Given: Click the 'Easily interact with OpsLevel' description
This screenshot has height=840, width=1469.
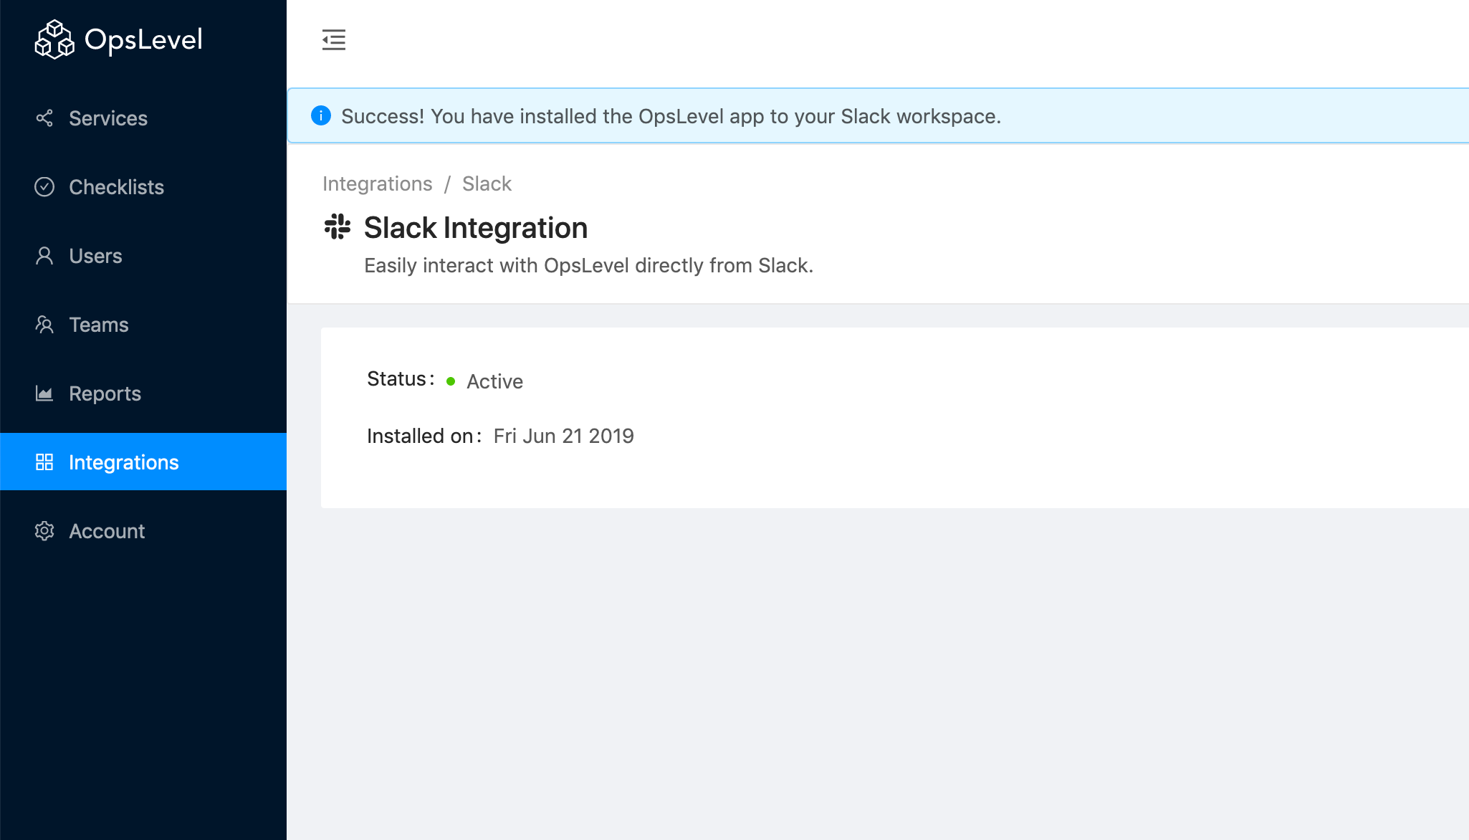Looking at the screenshot, I should tap(589, 265).
